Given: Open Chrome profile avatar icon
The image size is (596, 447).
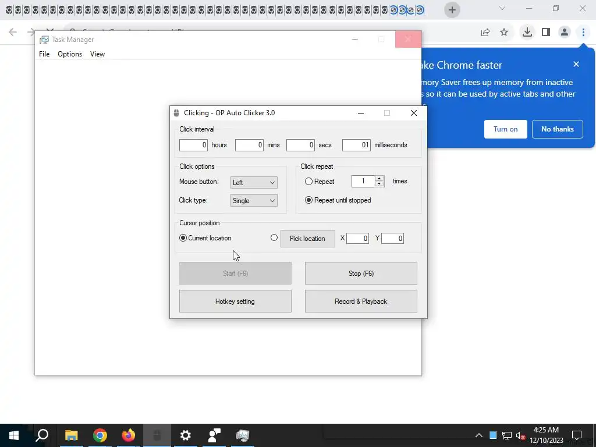Looking at the screenshot, I should 565,33.
